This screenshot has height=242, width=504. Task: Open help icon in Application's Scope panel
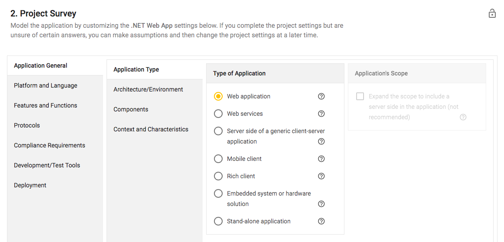tap(463, 117)
